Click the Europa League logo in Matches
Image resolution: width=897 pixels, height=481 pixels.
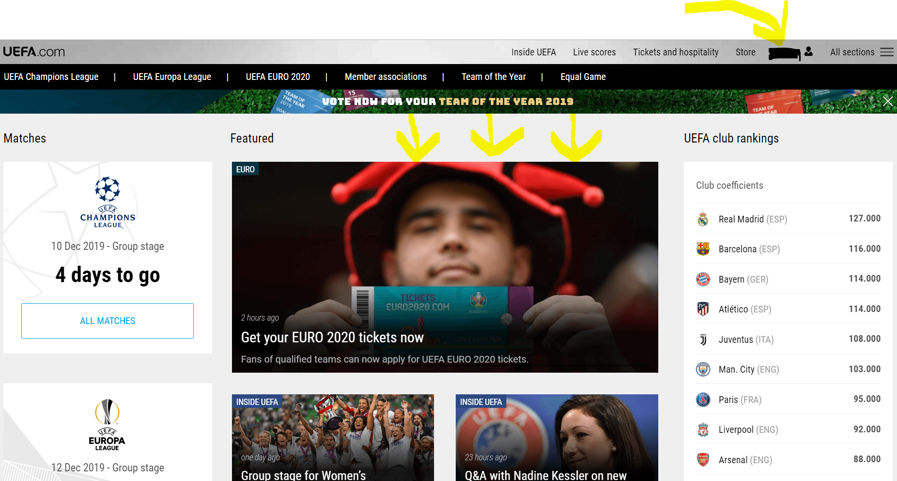tap(107, 425)
